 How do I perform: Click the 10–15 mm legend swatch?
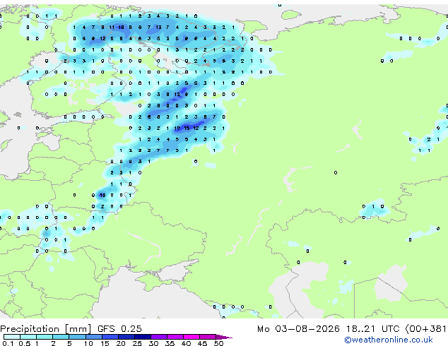coord(93,337)
